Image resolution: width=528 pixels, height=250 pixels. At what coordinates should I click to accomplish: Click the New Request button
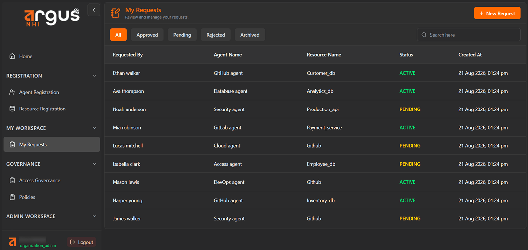(x=497, y=13)
